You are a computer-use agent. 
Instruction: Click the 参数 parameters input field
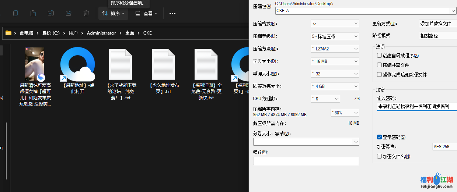(306, 161)
